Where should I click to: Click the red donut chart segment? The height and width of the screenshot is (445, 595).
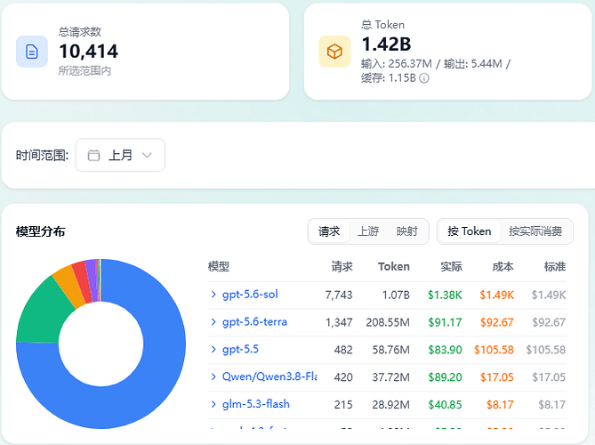84,280
